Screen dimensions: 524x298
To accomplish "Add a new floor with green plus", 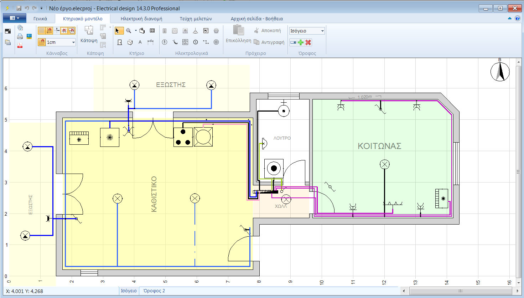I will point(301,42).
